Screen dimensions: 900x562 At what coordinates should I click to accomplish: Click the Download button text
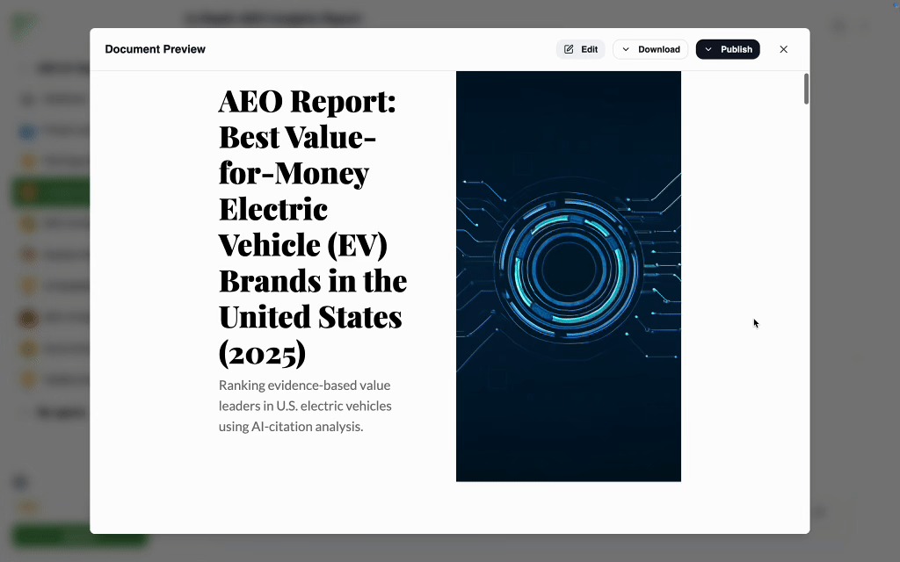click(x=658, y=49)
